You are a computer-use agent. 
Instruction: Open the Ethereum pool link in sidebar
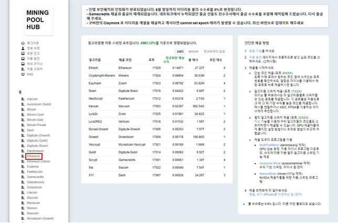click(x=34, y=156)
